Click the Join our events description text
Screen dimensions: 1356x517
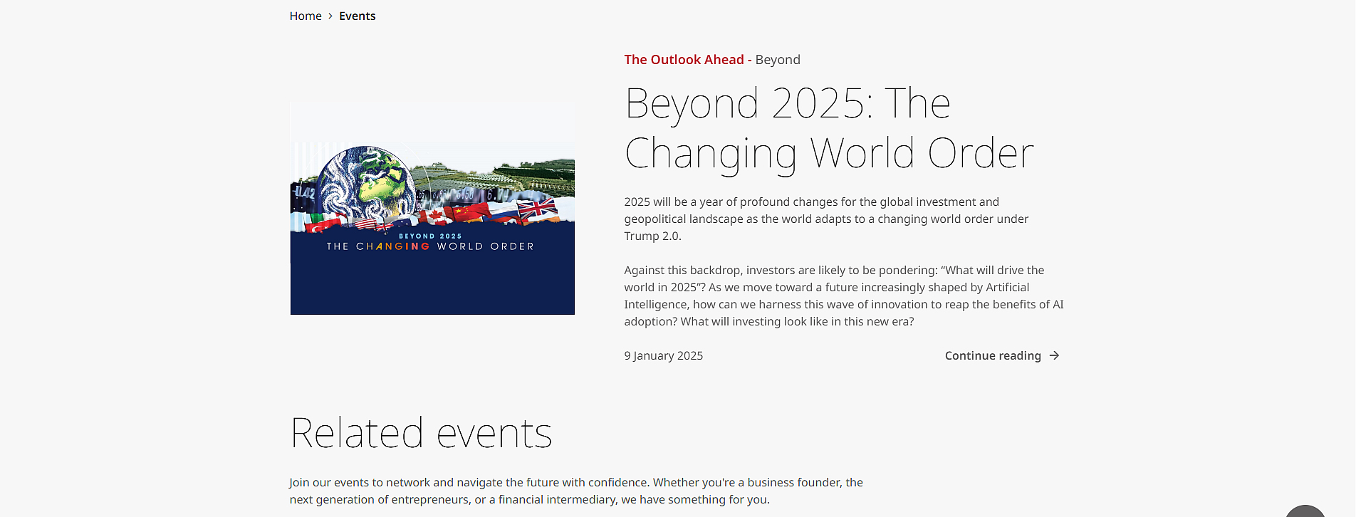(x=576, y=491)
